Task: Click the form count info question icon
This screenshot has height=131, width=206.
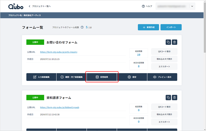Action: pyautogui.click(x=82, y=27)
